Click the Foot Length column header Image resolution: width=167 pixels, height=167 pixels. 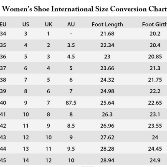click(107, 25)
